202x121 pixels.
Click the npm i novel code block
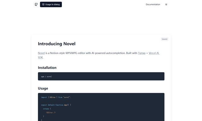click(x=101, y=76)
